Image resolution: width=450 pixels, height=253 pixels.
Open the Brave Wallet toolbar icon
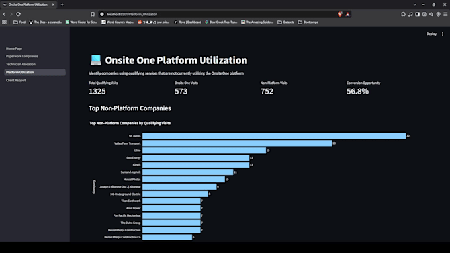[424, 14]
